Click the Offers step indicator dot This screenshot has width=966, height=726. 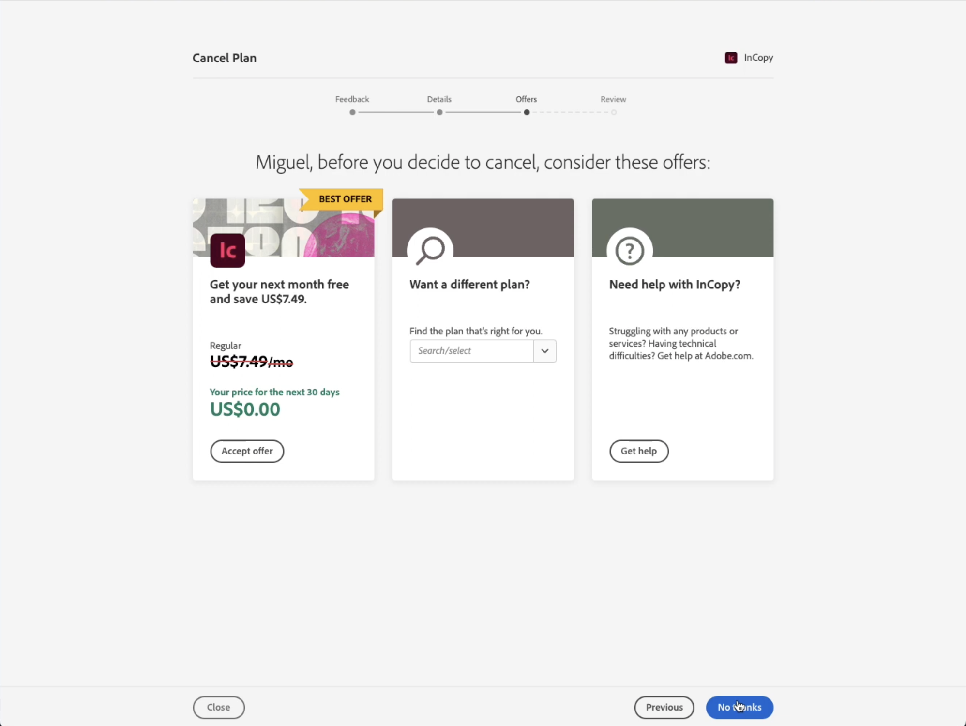coord(527,112)
